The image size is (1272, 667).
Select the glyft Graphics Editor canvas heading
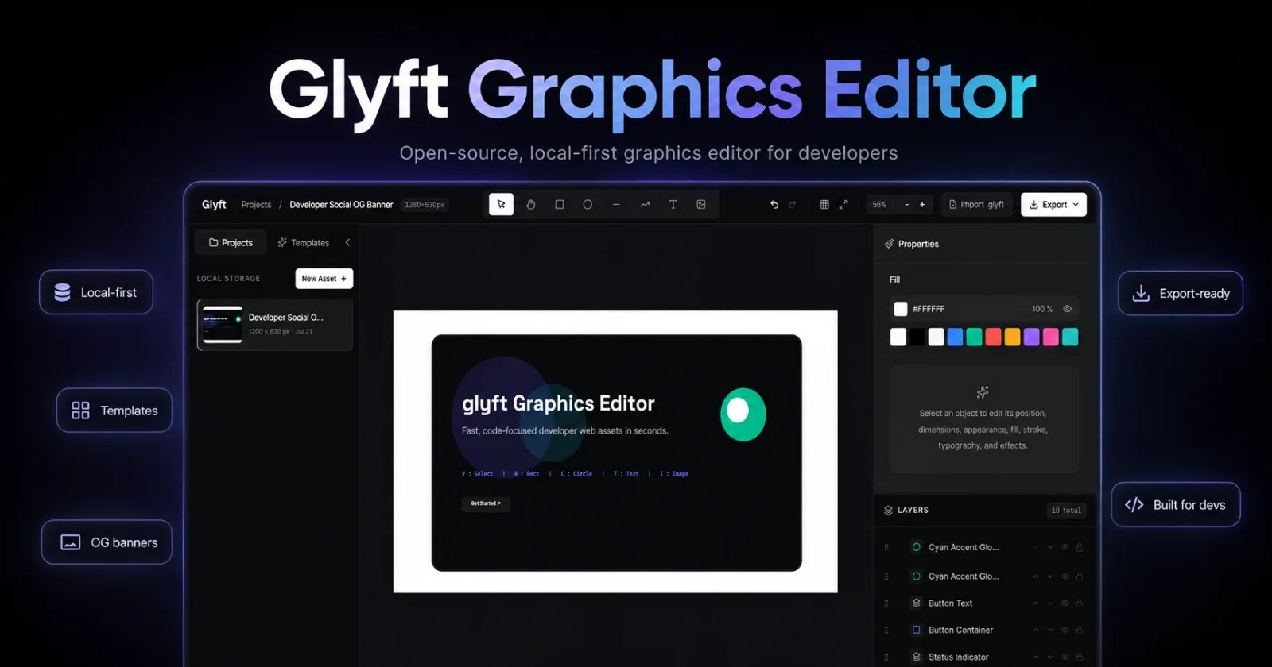pos(558,404)
